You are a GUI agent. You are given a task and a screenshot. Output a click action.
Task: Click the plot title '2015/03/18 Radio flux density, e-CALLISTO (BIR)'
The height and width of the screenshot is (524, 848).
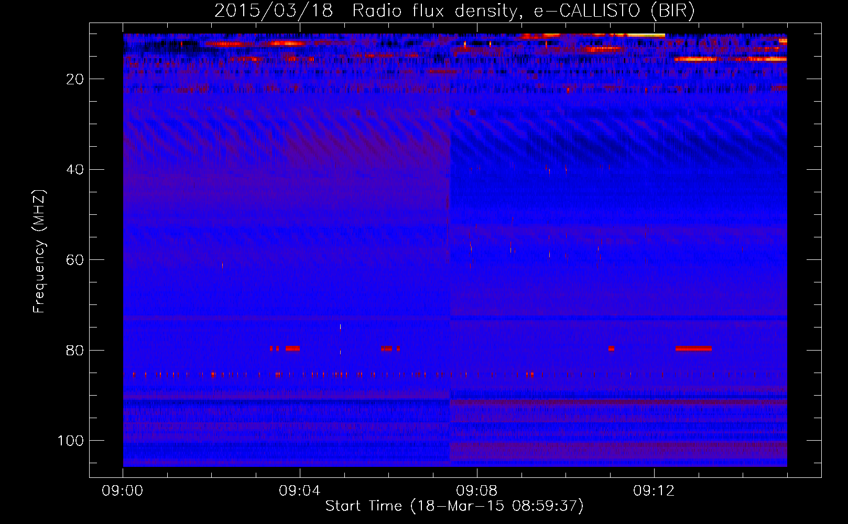(454, 10)
